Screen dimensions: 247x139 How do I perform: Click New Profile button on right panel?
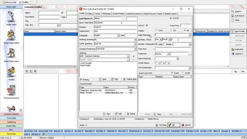pos(238,31)
